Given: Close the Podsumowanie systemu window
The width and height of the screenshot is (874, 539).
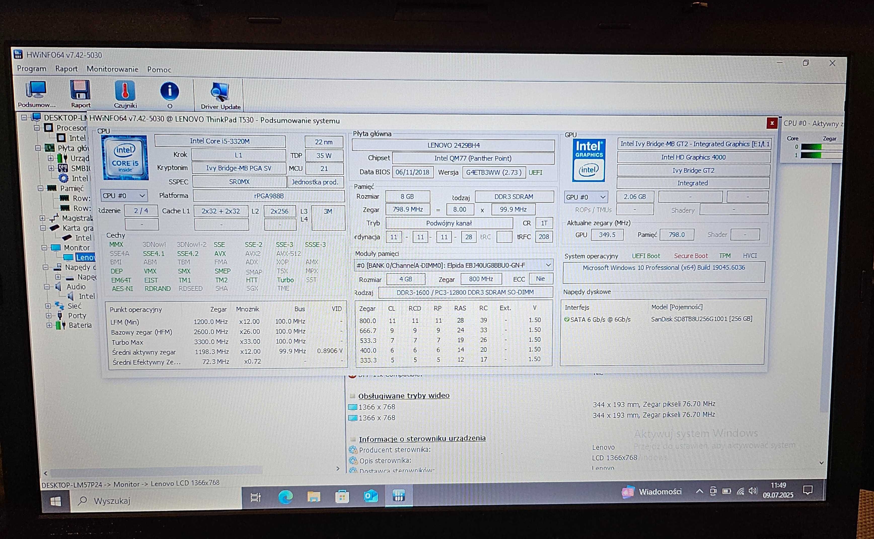Looking at the screenshot, I should [x=772, y=123].
